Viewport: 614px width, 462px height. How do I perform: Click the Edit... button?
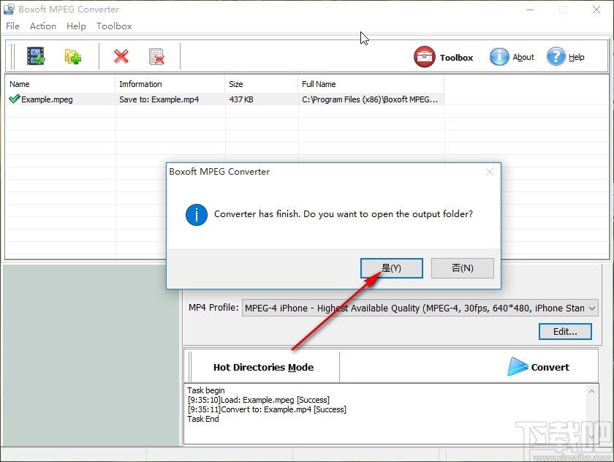click(x=564, y=331)
